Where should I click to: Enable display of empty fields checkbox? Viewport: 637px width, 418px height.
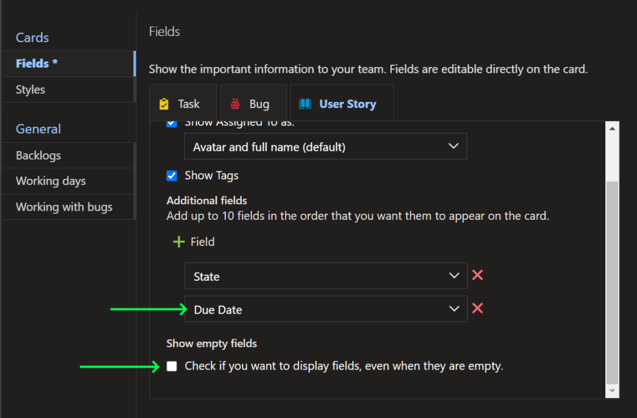(x=172, y=366)
